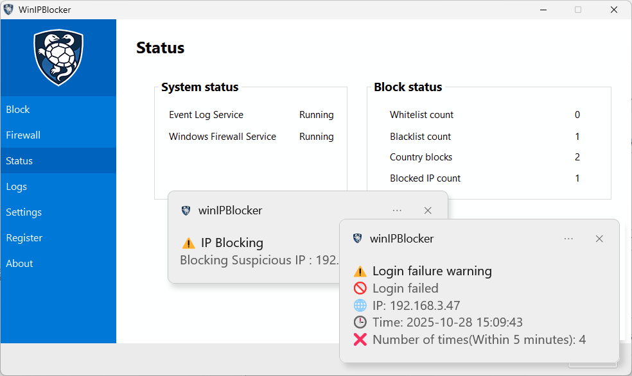This screenshot has width=632, height=376.
Task: Click the warning icon beside Login failure warning
Action: 360,271
